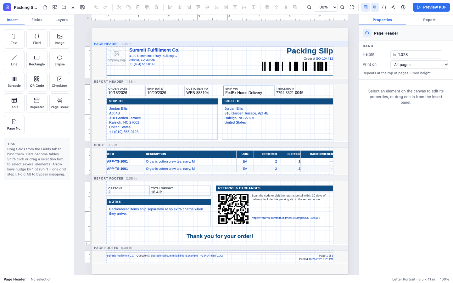Select the QR Code insert tool
This screenshot has width=453, height=283.
tap(37, 82)
